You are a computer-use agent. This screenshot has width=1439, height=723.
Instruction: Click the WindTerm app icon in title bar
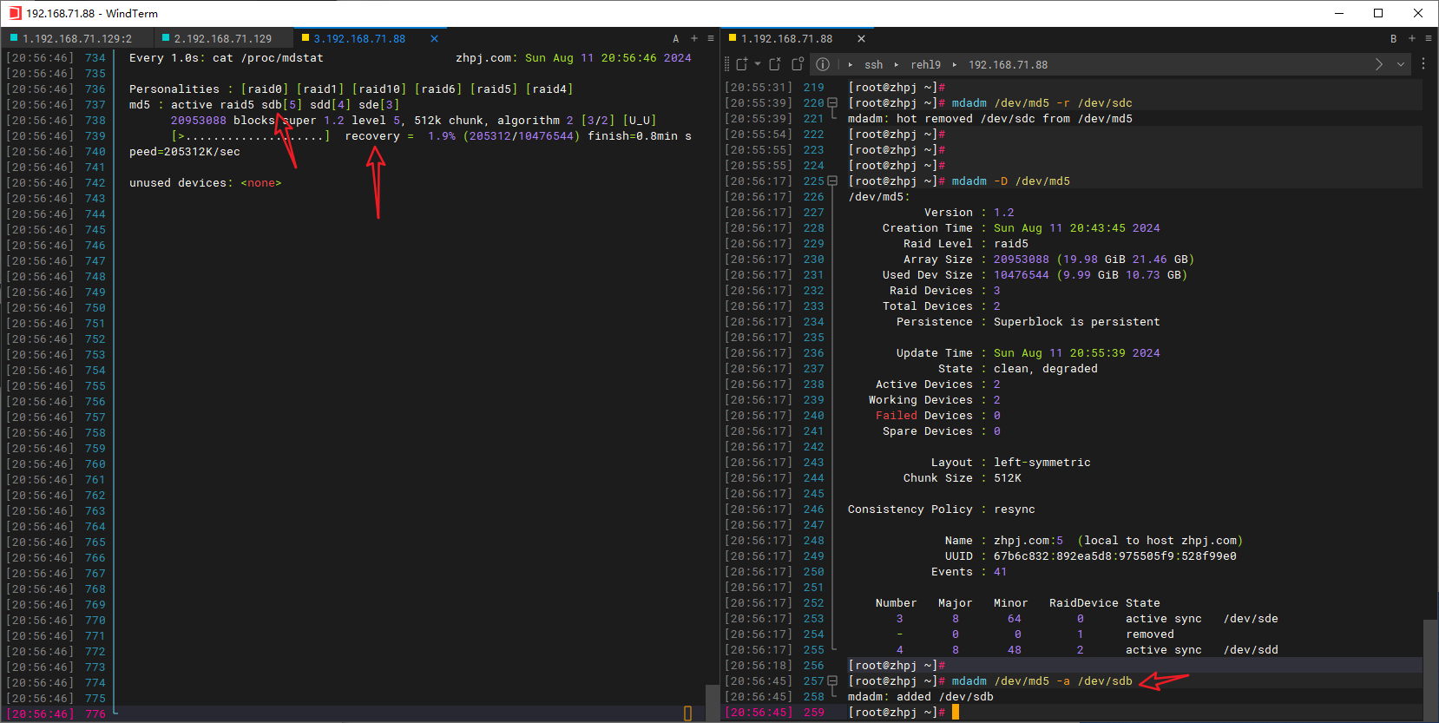(15, 13)
